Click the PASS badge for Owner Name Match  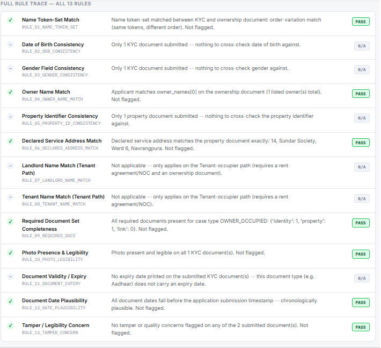[x=361, y=94]
